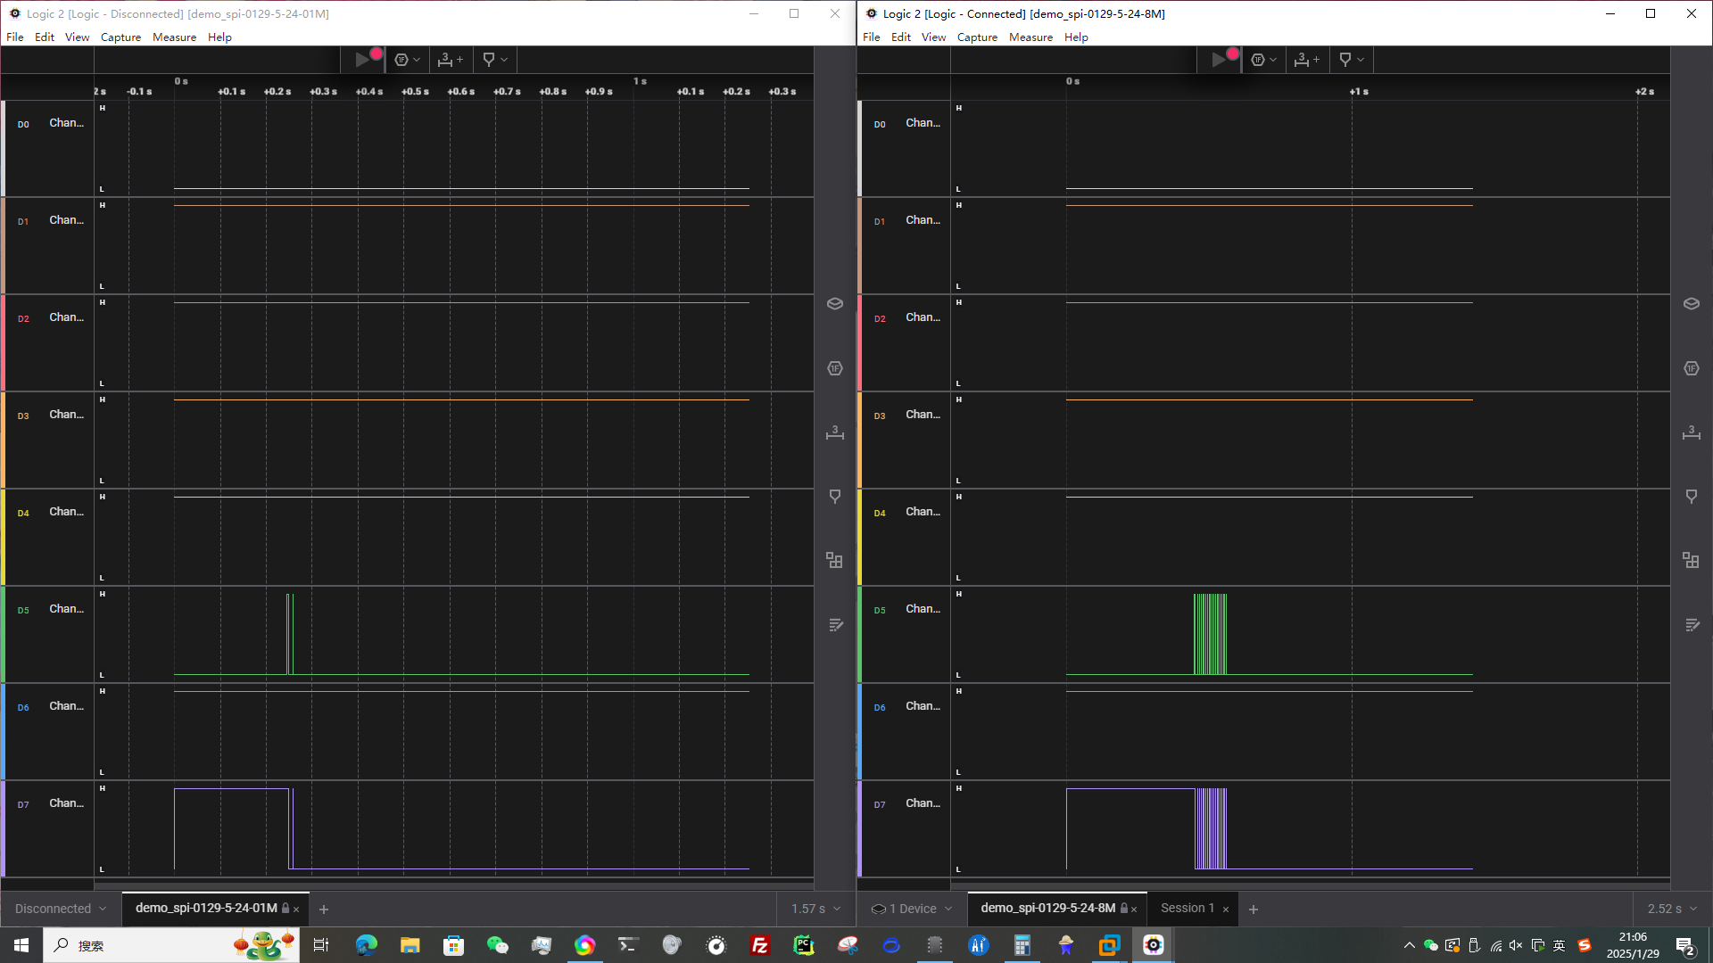Open PyCharm from taskbar
The image size is (1713, 963).
click(x=804, y=945)
